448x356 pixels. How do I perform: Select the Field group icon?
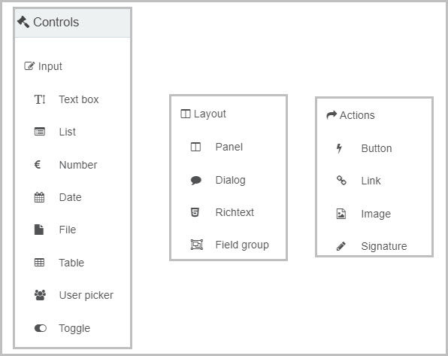point(197,245)
